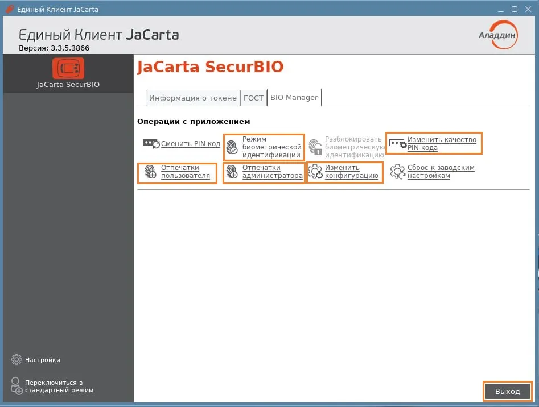Screen dimensions: 539x407
Task: Close the Единый Клиент JaCarta window
Action: click(x=528, y=9)
